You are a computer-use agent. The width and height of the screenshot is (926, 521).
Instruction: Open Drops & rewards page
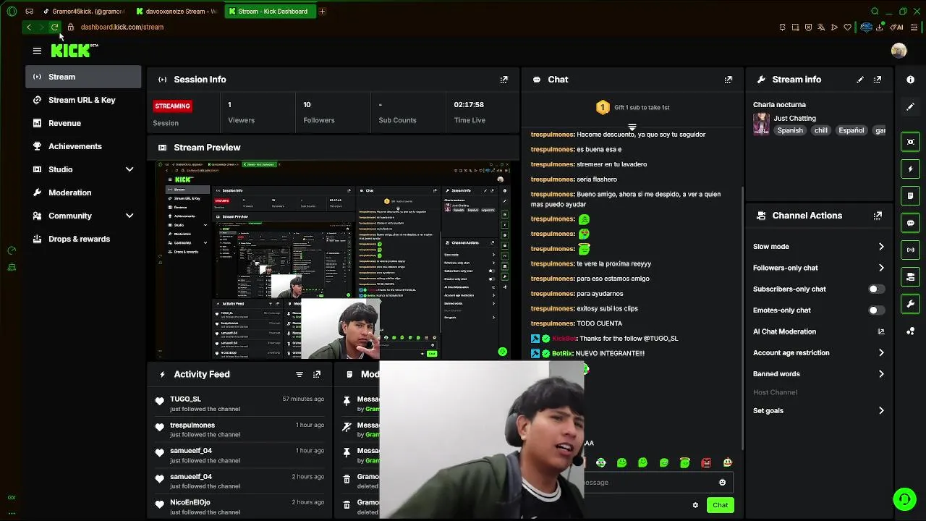[83, 239]
